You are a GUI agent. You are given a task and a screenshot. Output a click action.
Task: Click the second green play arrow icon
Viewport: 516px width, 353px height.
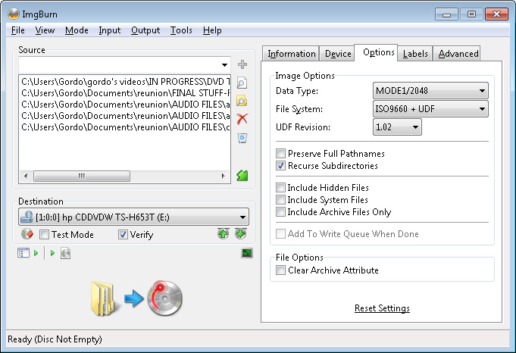click(x=52, y=253)
